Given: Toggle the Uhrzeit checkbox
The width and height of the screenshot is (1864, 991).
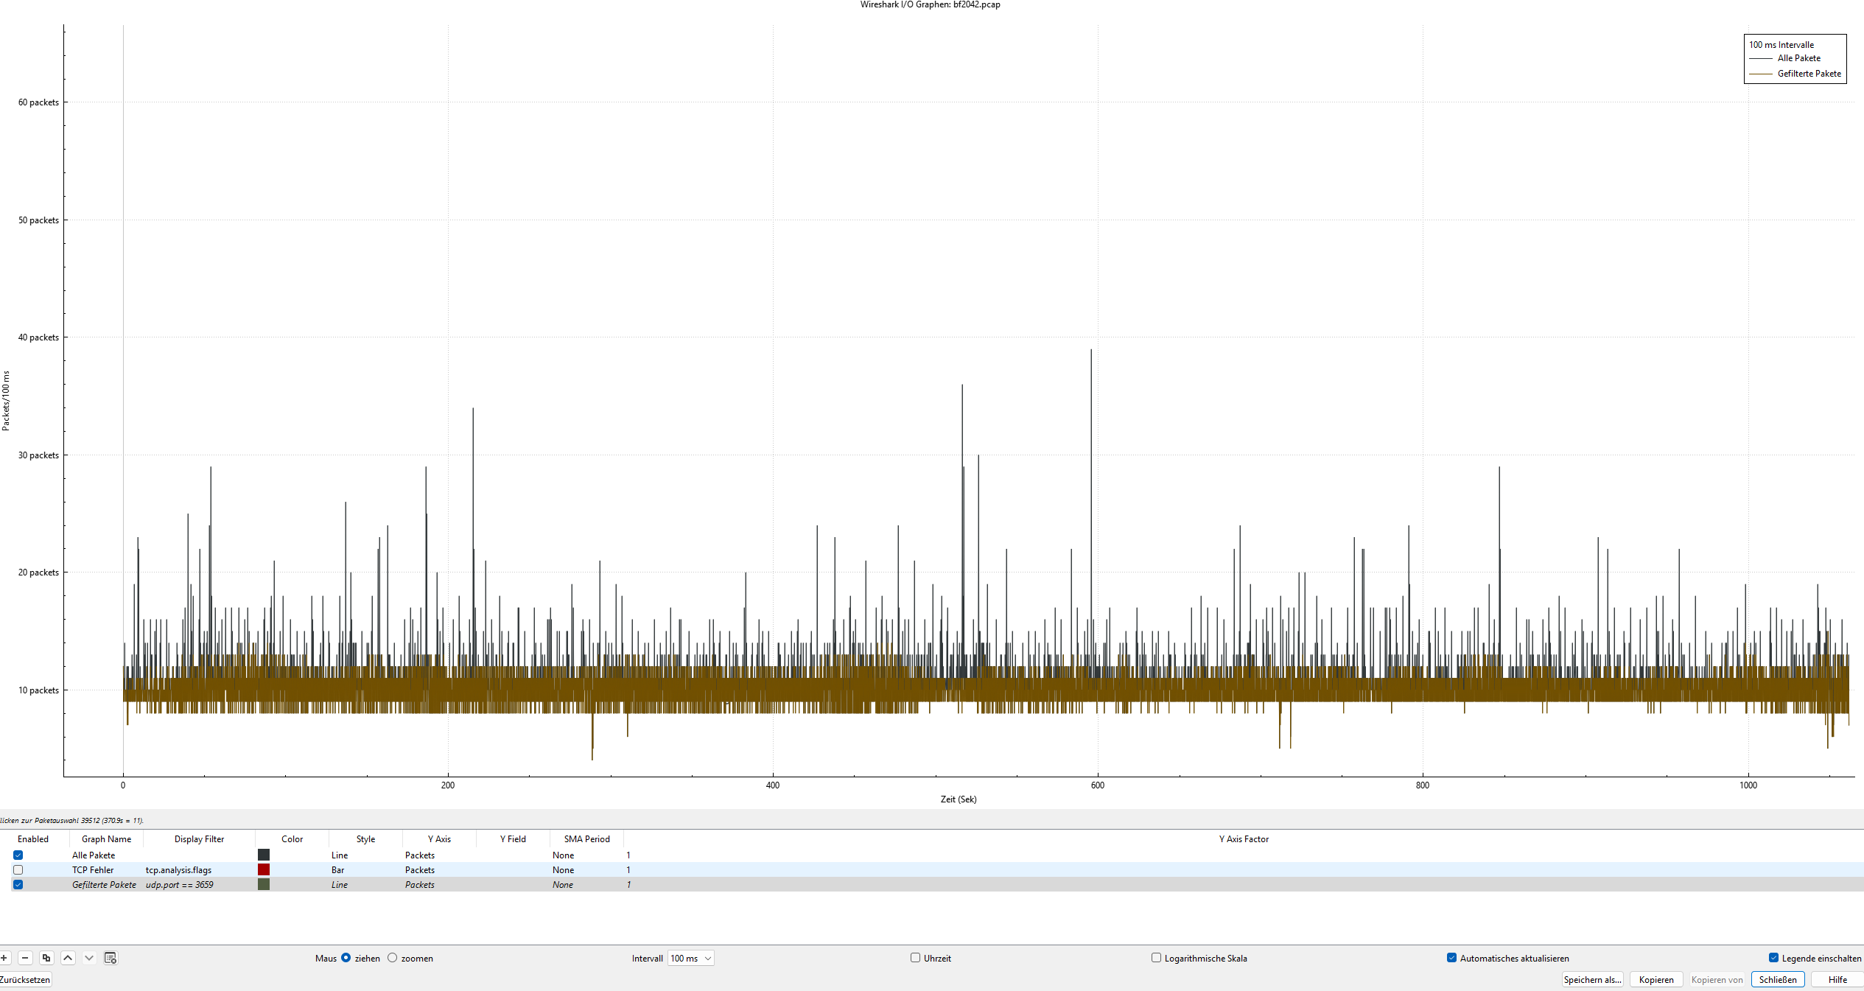Looking at the screenshot, I should pyautogui.click(x=915, y=958).
